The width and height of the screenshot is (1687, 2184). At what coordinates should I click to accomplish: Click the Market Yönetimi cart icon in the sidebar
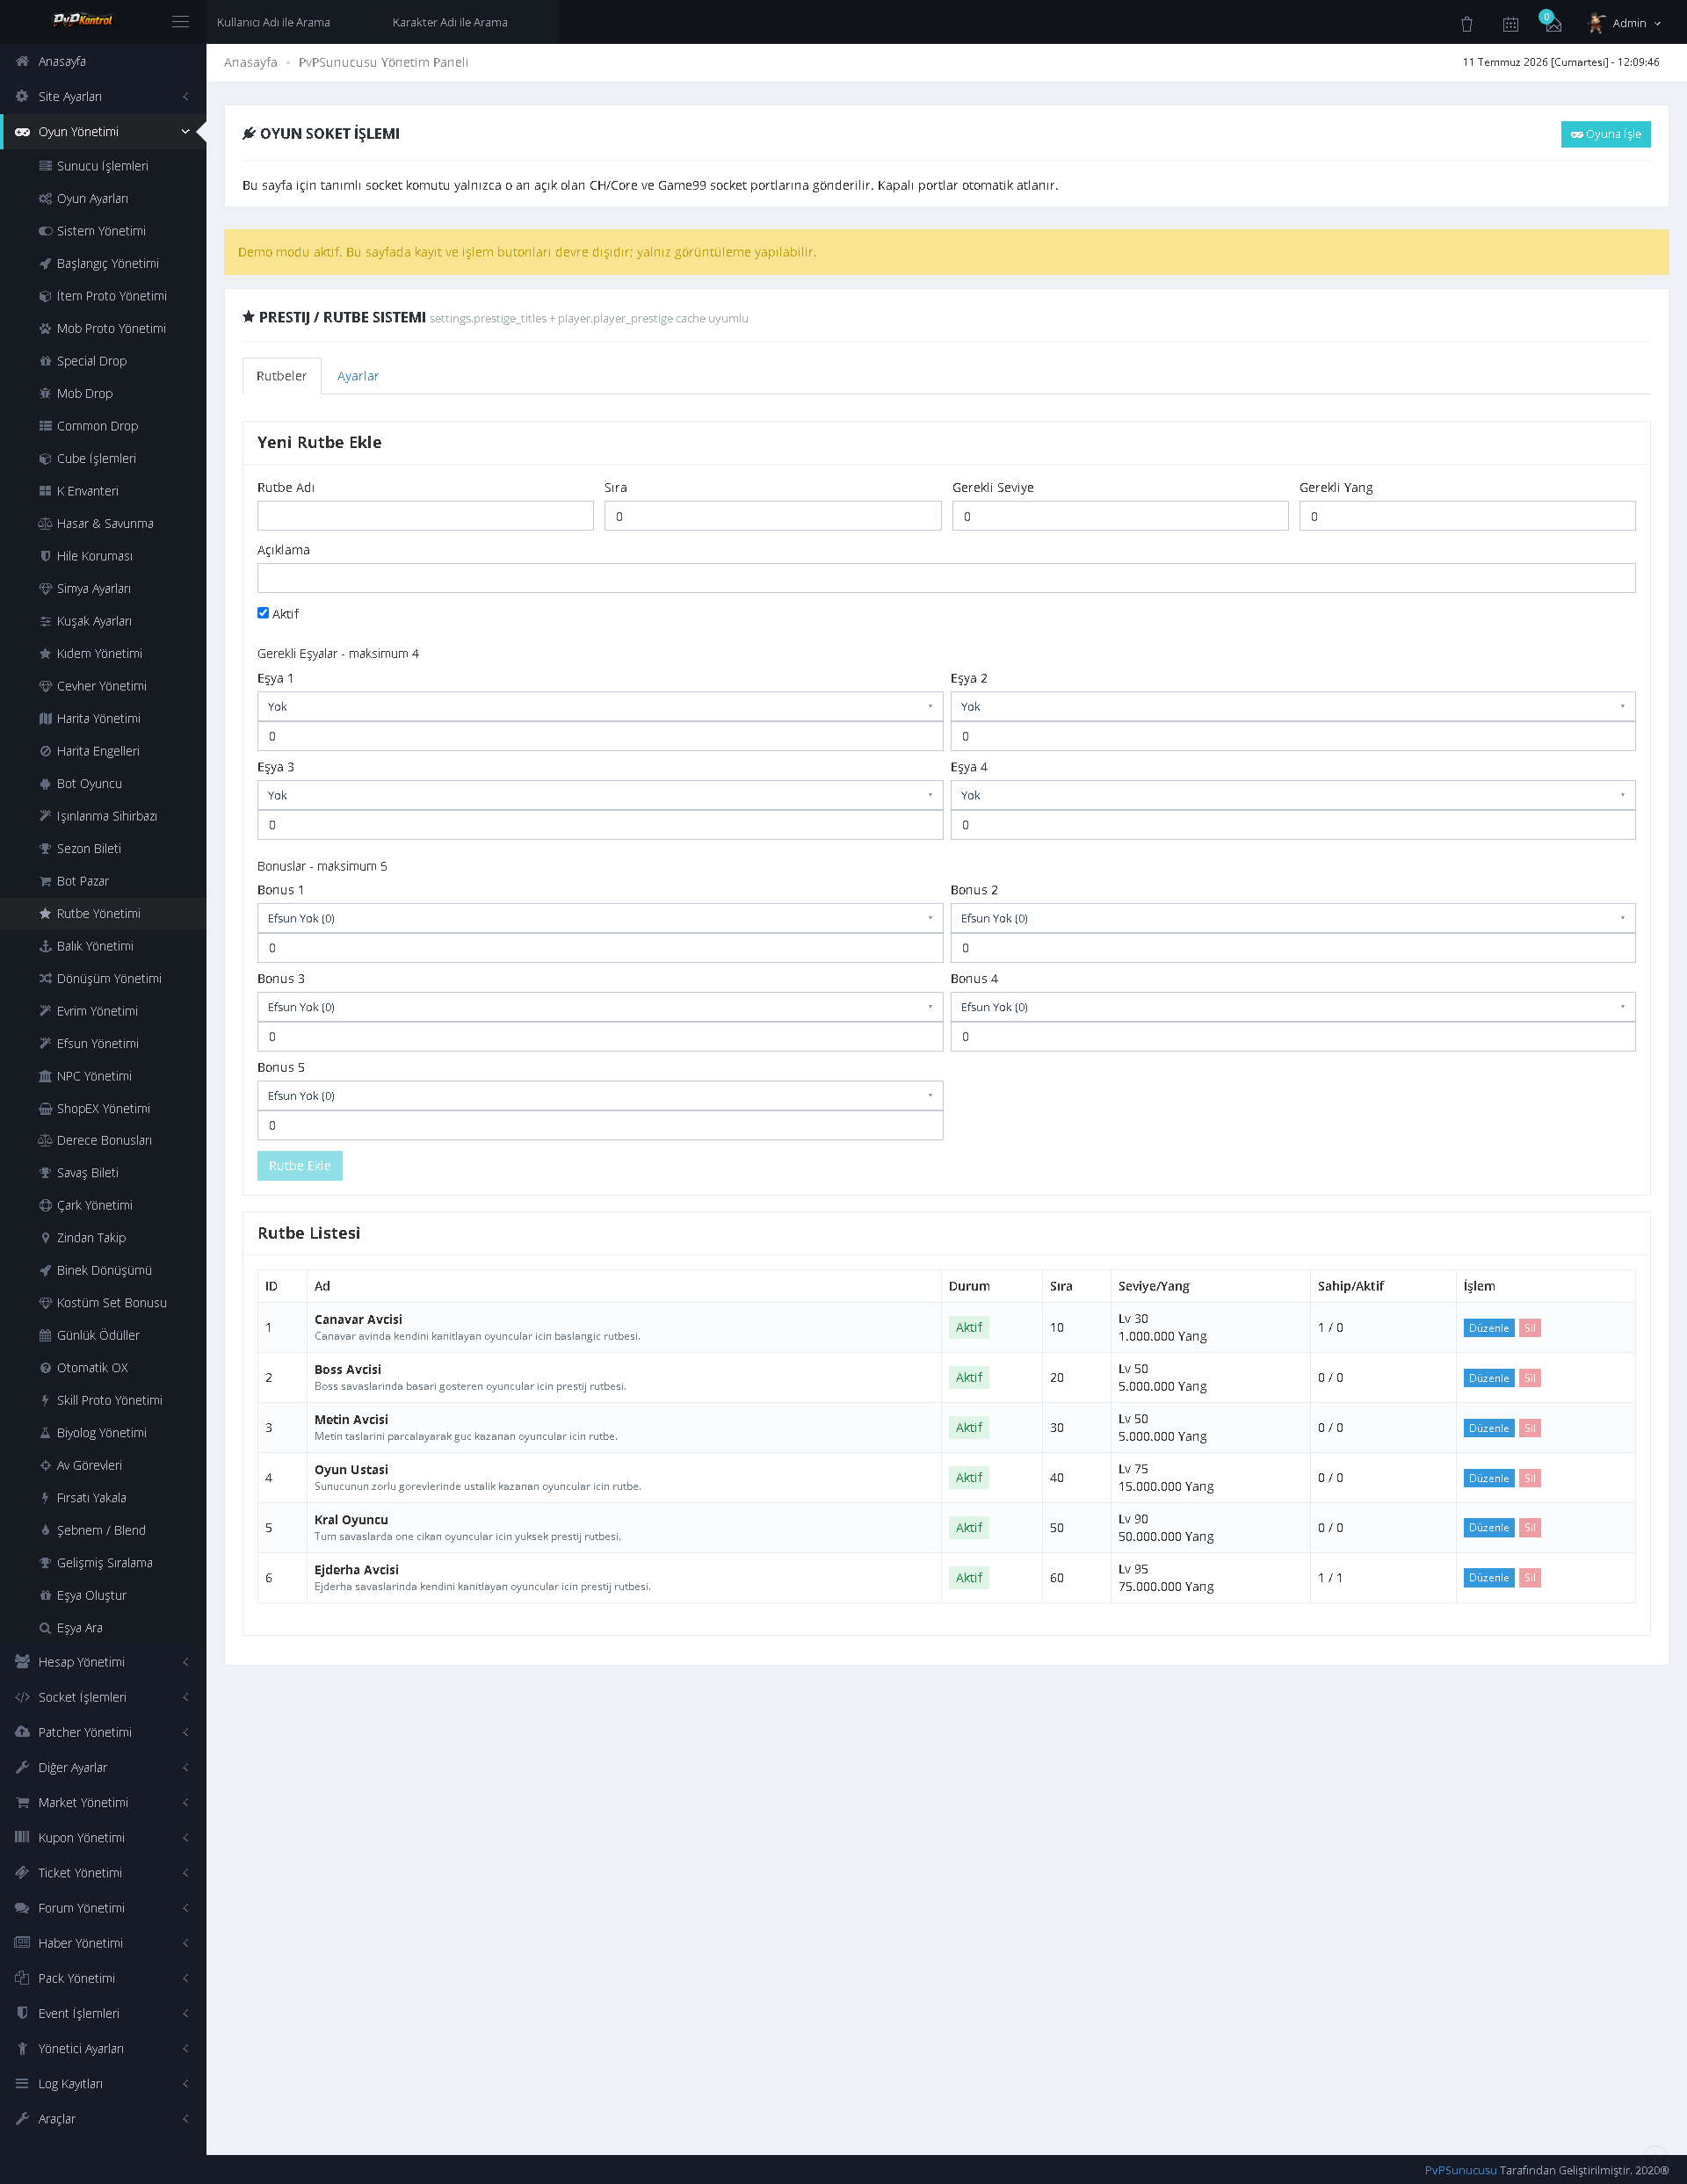[22, 1802]
